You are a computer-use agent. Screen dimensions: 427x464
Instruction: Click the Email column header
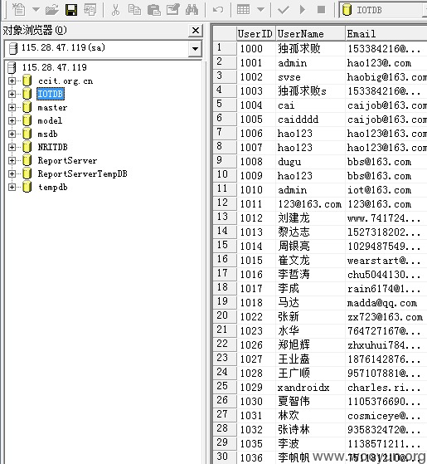pos(386,34)
